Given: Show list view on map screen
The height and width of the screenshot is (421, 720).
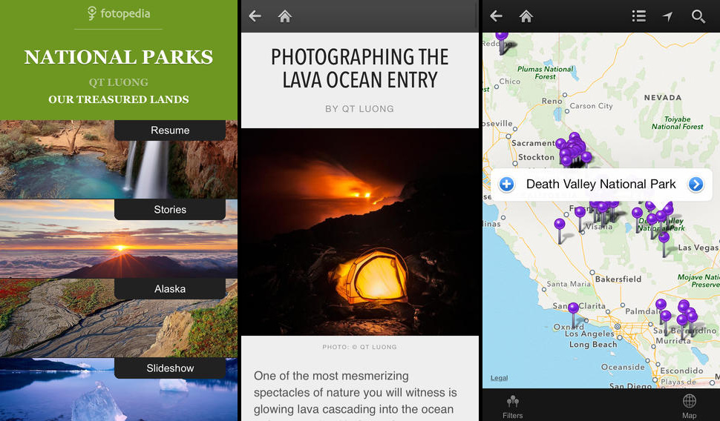Looking at the screenshot, I should [x=639, y=16].
